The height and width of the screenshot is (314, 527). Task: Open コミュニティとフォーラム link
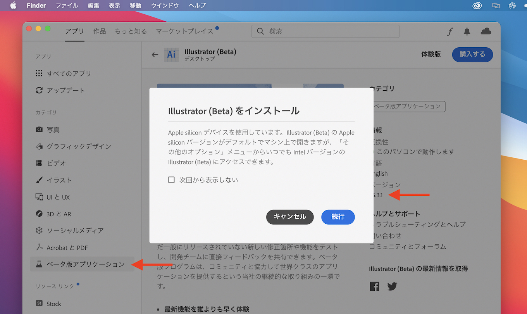(x=408, y=247)
